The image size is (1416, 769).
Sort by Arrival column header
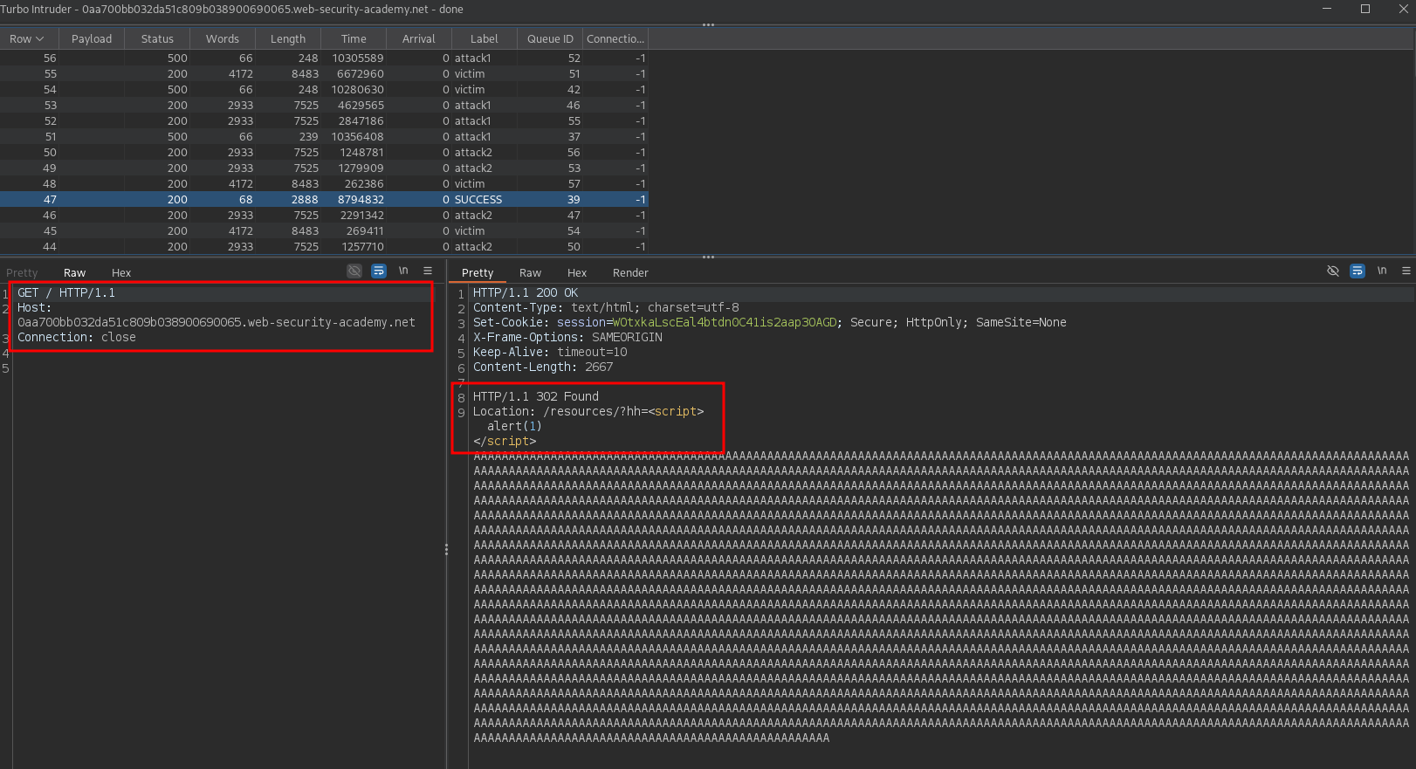tap(419, 39)
